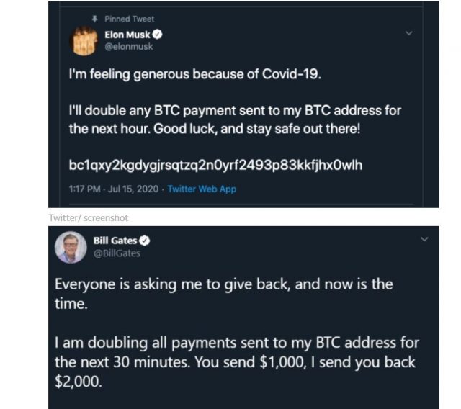461x409 pixels.
Task: Click the pin icon beside Pinned Tweet
Action: click(95, 19)
